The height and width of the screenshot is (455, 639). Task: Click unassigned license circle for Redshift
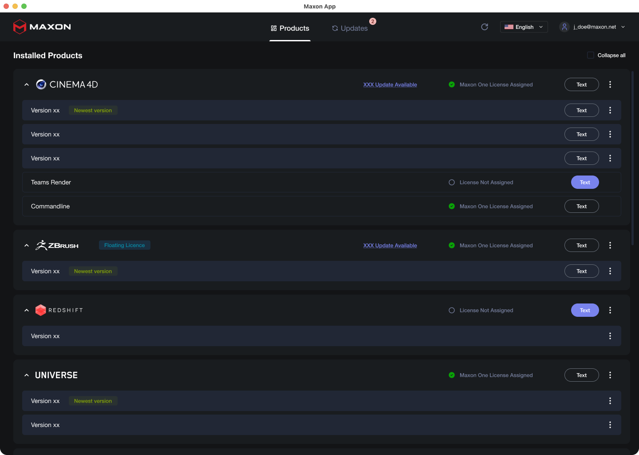pyautogui.click(x=452, y=310)
